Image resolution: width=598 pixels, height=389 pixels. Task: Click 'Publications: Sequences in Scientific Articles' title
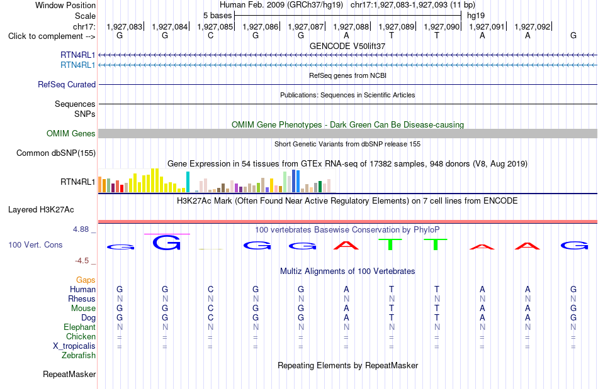pyautogui.click(x=347, y=95)
